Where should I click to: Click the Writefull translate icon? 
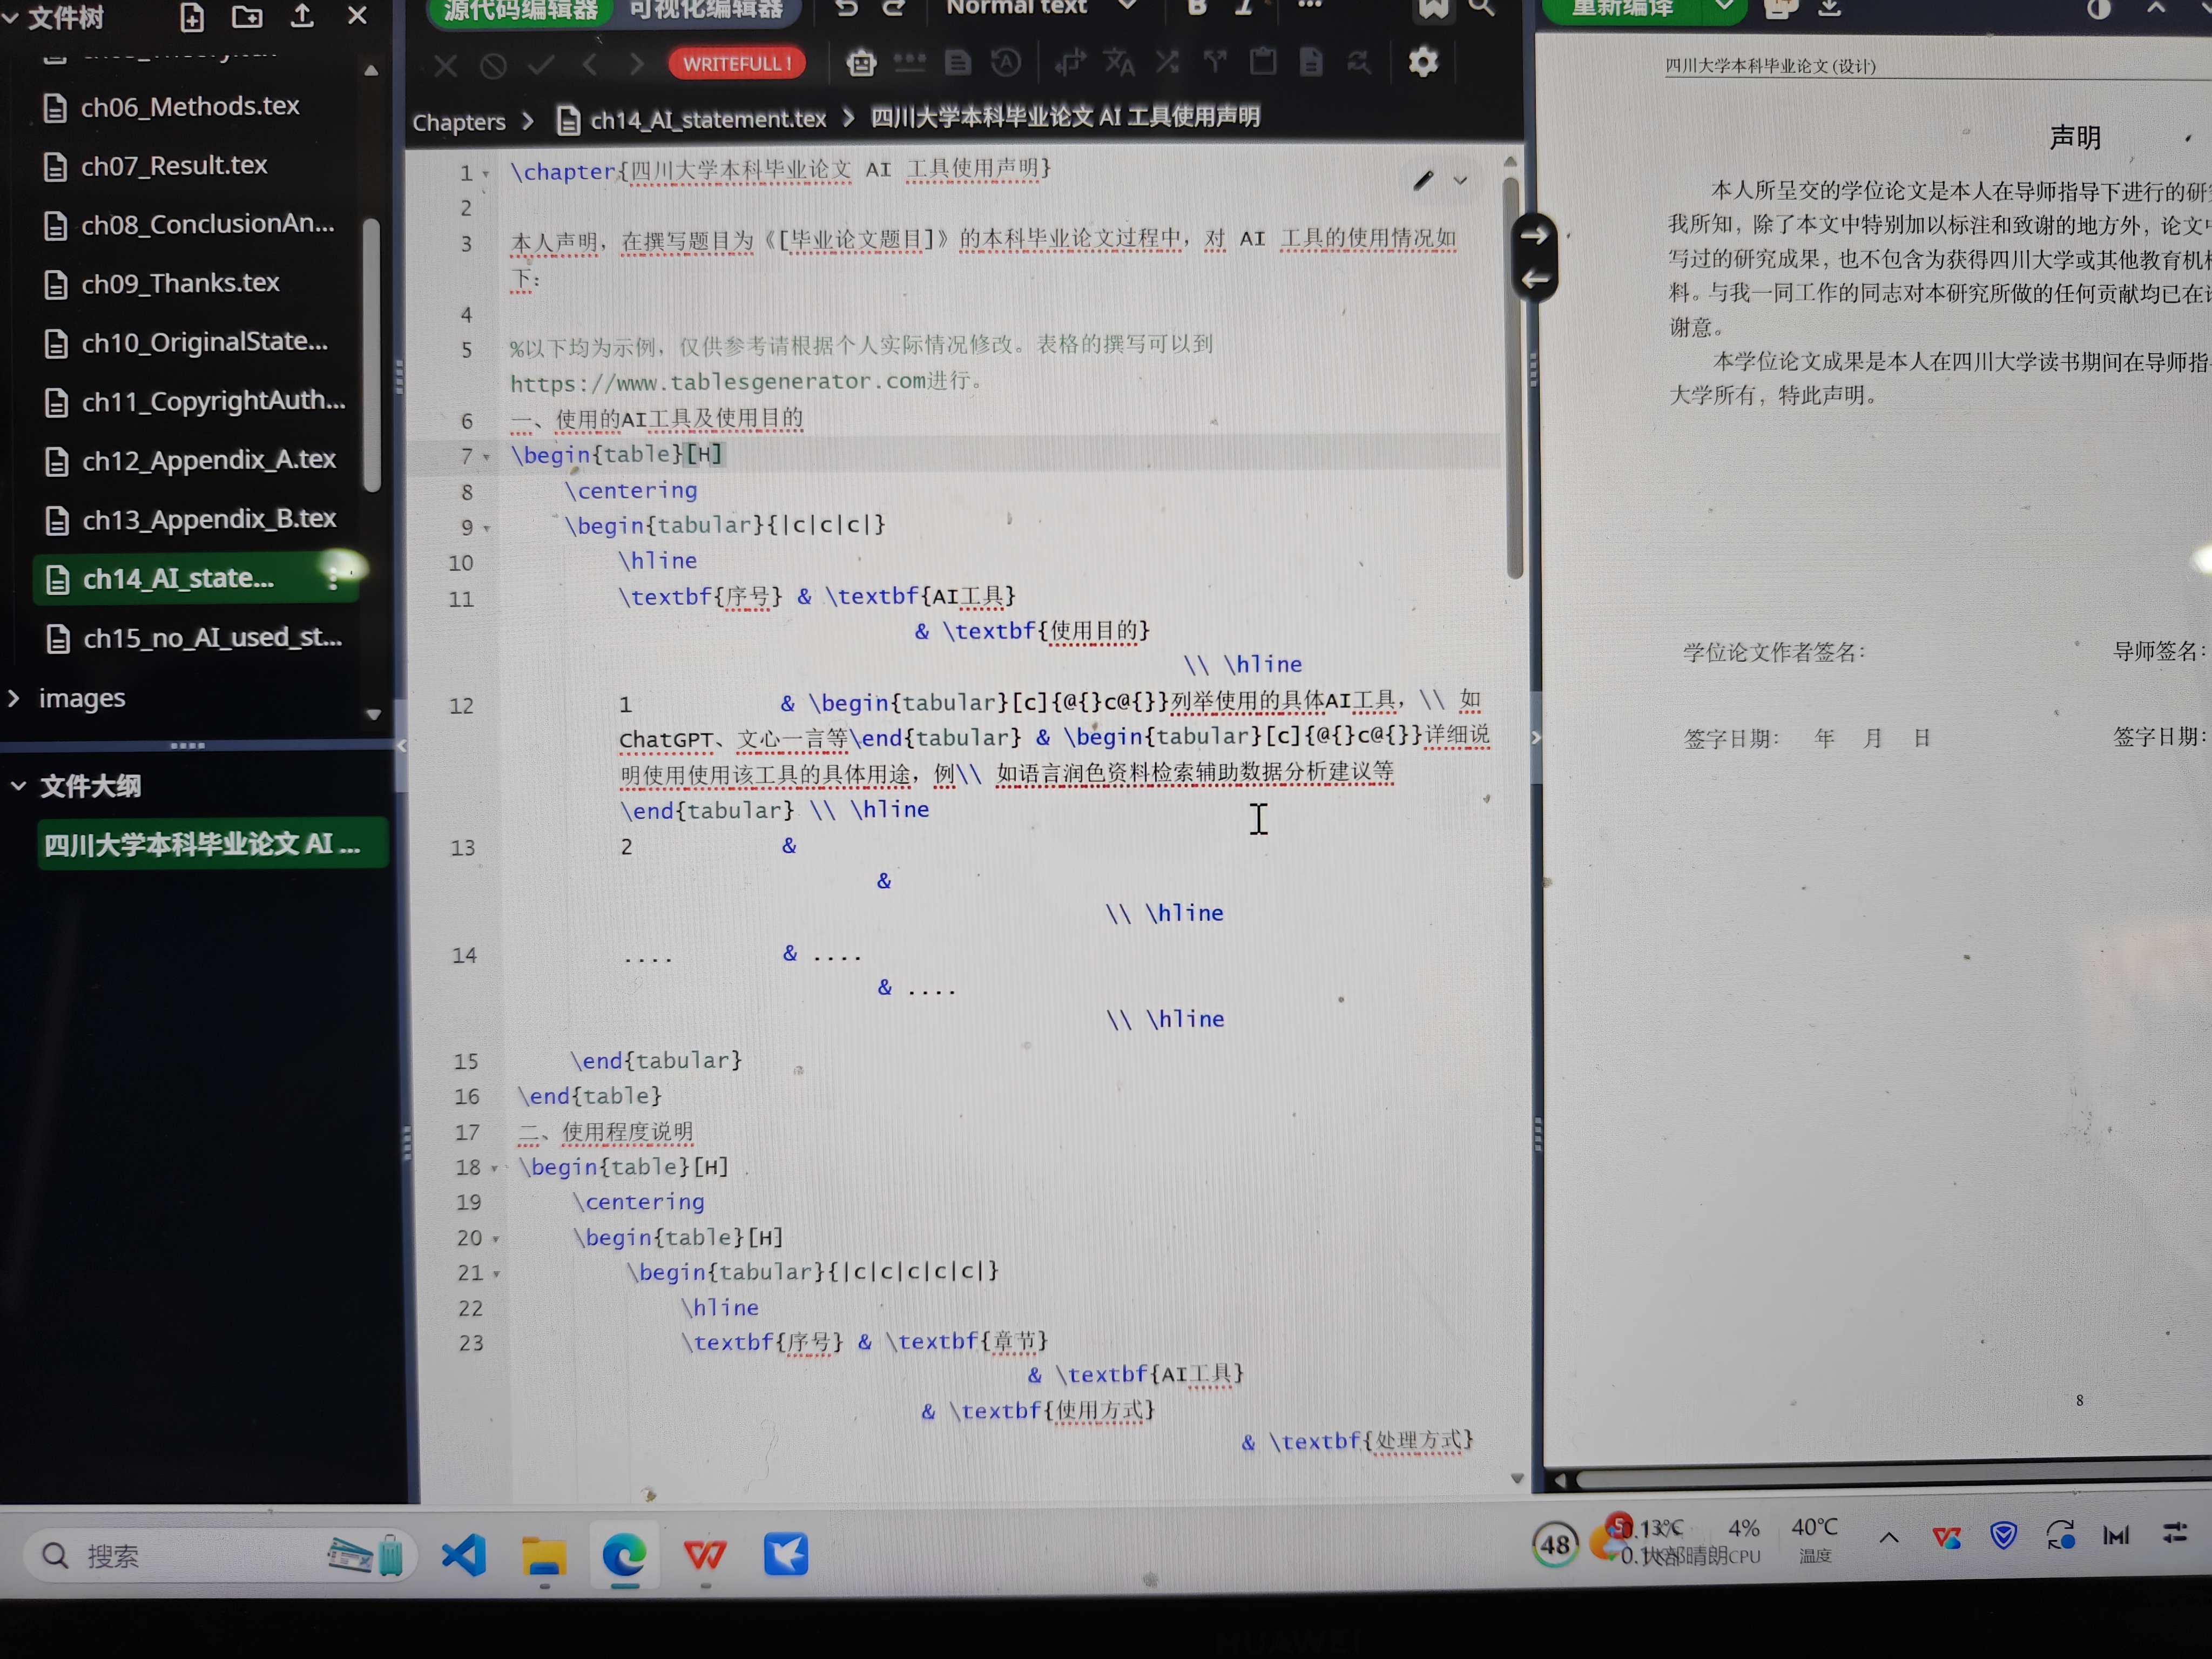(x=1118, y=63)
